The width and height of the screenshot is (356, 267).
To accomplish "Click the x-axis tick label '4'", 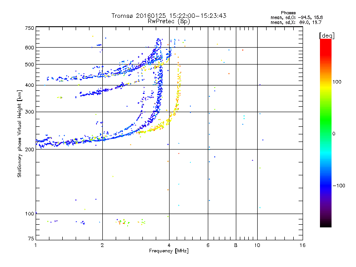I will click(x=169, y=245).
